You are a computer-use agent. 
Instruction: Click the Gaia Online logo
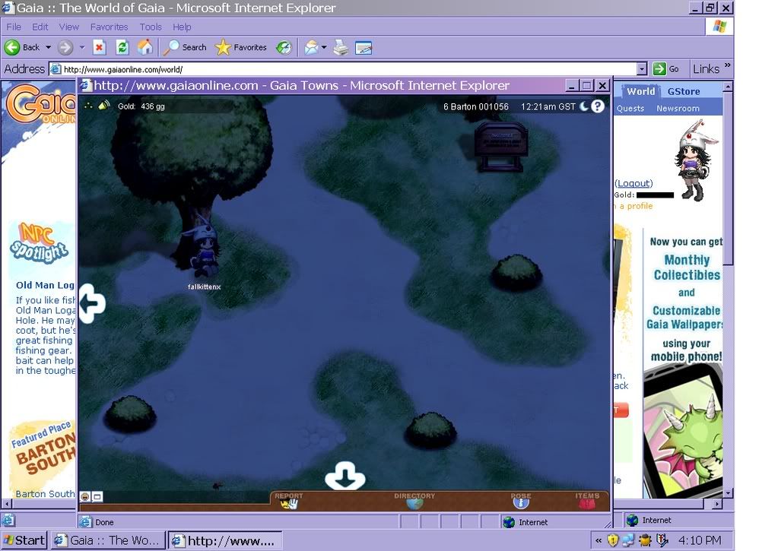pyautogui.click(x=42, y=104)
